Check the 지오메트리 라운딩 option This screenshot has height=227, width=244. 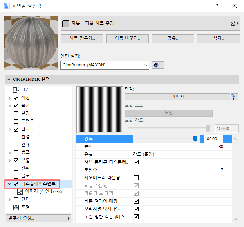coord(136,178)
